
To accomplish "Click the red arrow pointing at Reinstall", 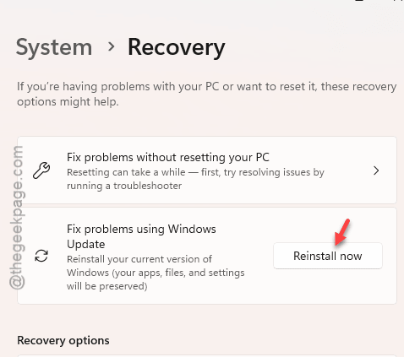I will (342, 232).
